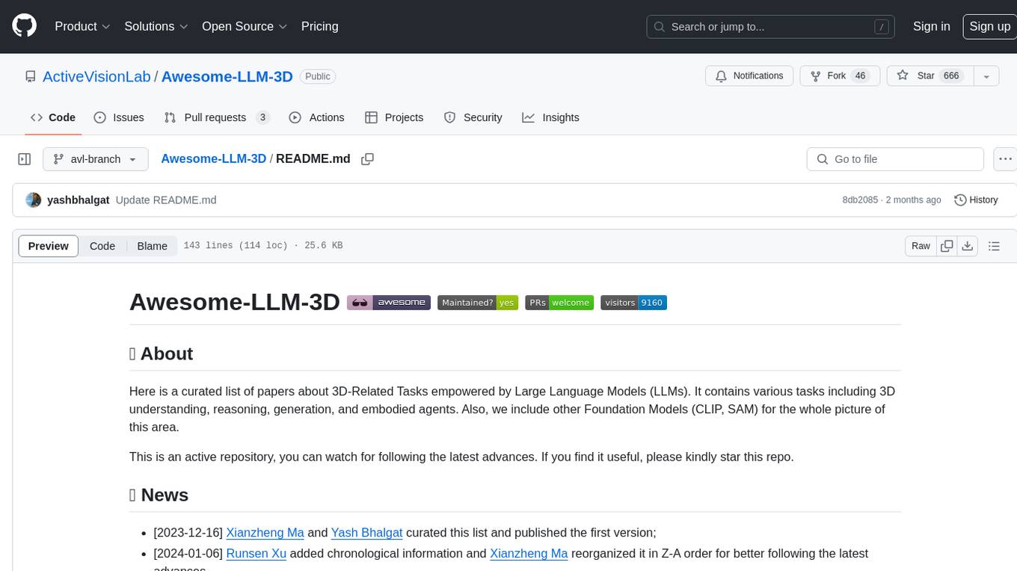
Task: Click the visitors 9160 badge
Action: tap(633, 303)
